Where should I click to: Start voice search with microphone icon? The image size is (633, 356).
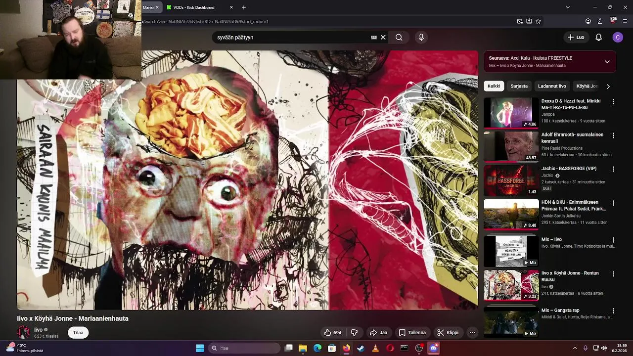(x=421, y=37)
